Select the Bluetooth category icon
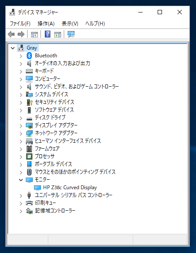 click(x=29, y=56)
